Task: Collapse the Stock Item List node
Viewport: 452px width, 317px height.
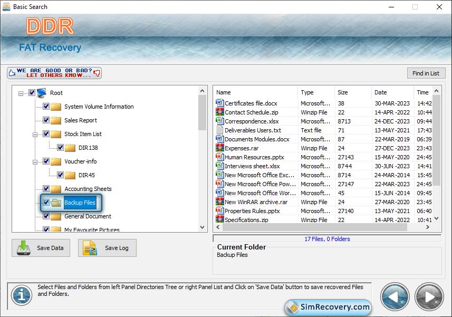Action: click(35, 135)
